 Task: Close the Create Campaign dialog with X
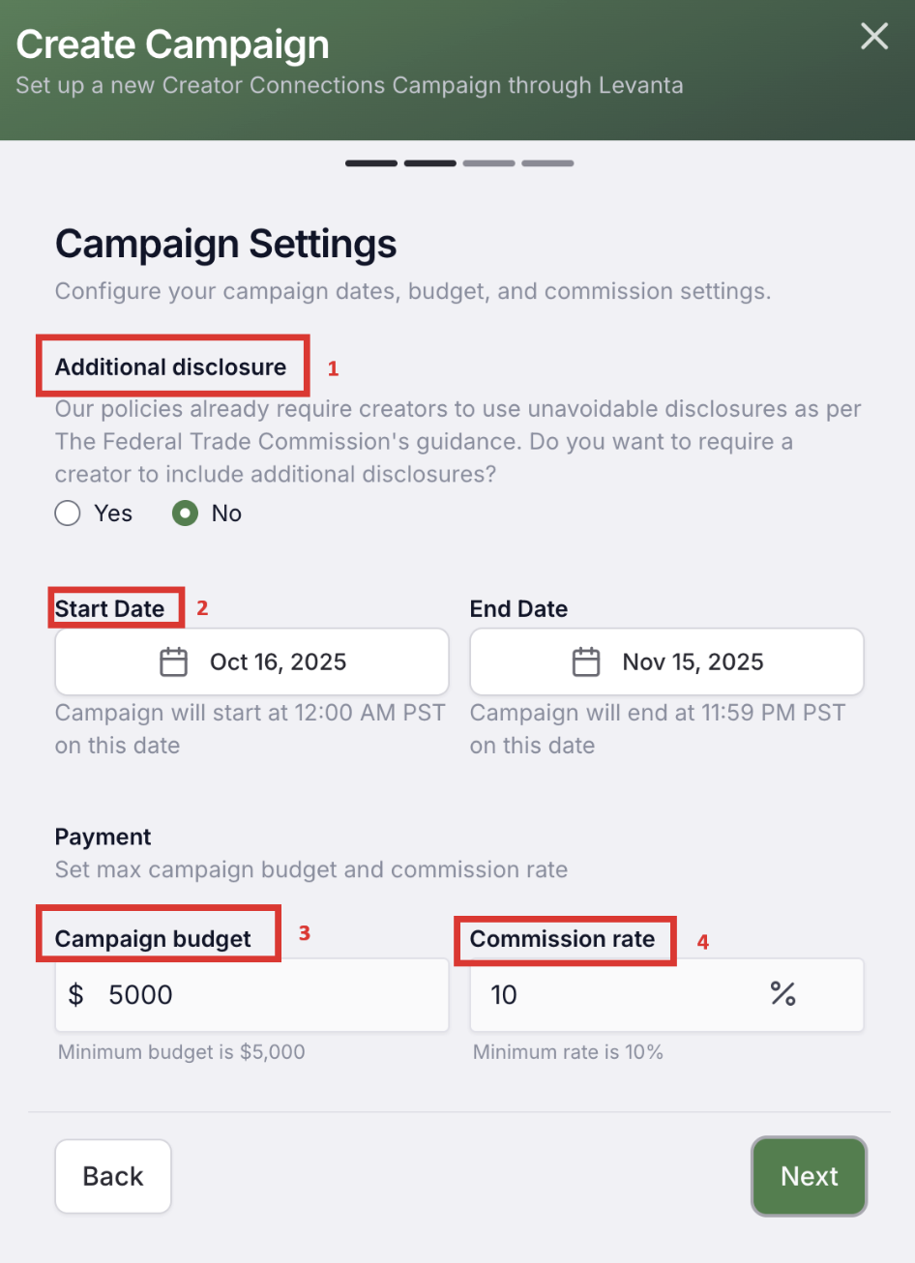click(x=874, y=37)
